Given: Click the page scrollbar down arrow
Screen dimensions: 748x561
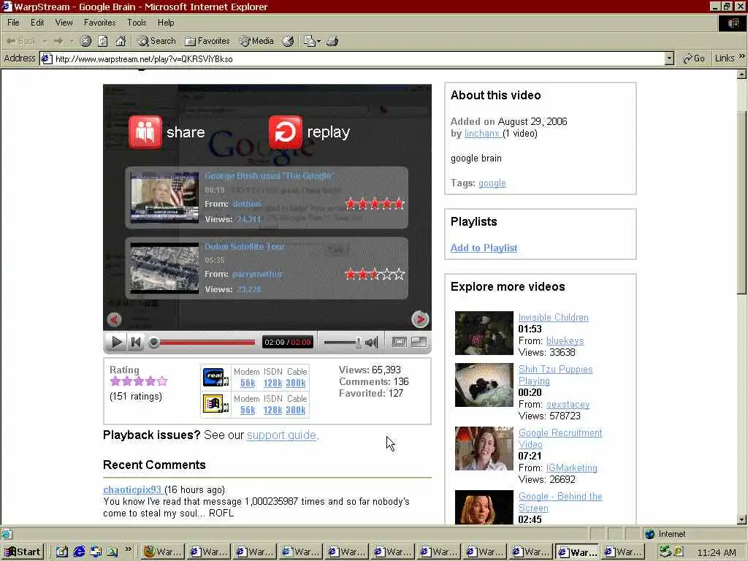Looking at the screenshot, I should [x=742, y=519].
